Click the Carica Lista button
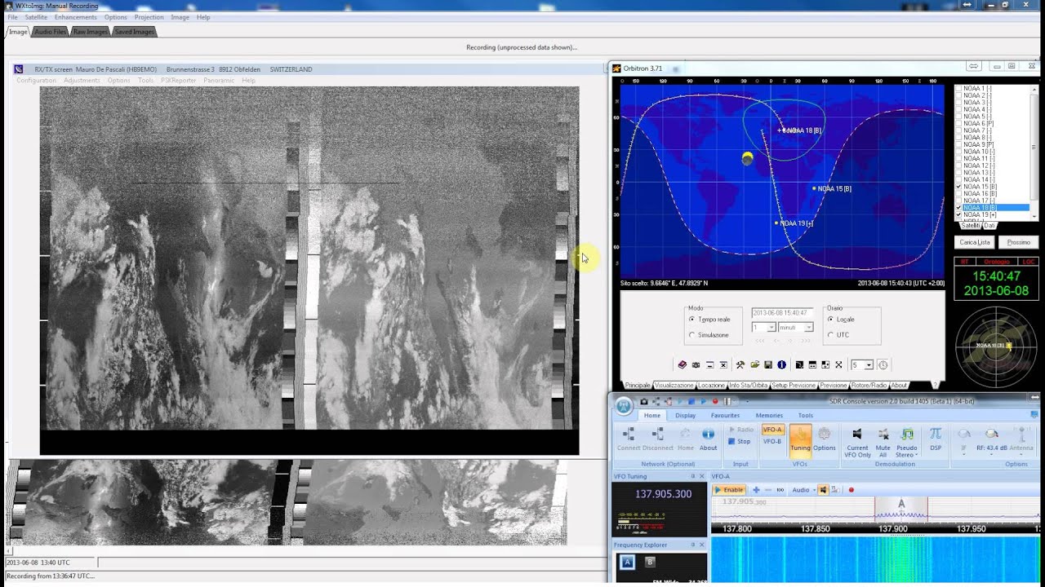The height and width of the screenshot is (587, 1045). [975, 242]
